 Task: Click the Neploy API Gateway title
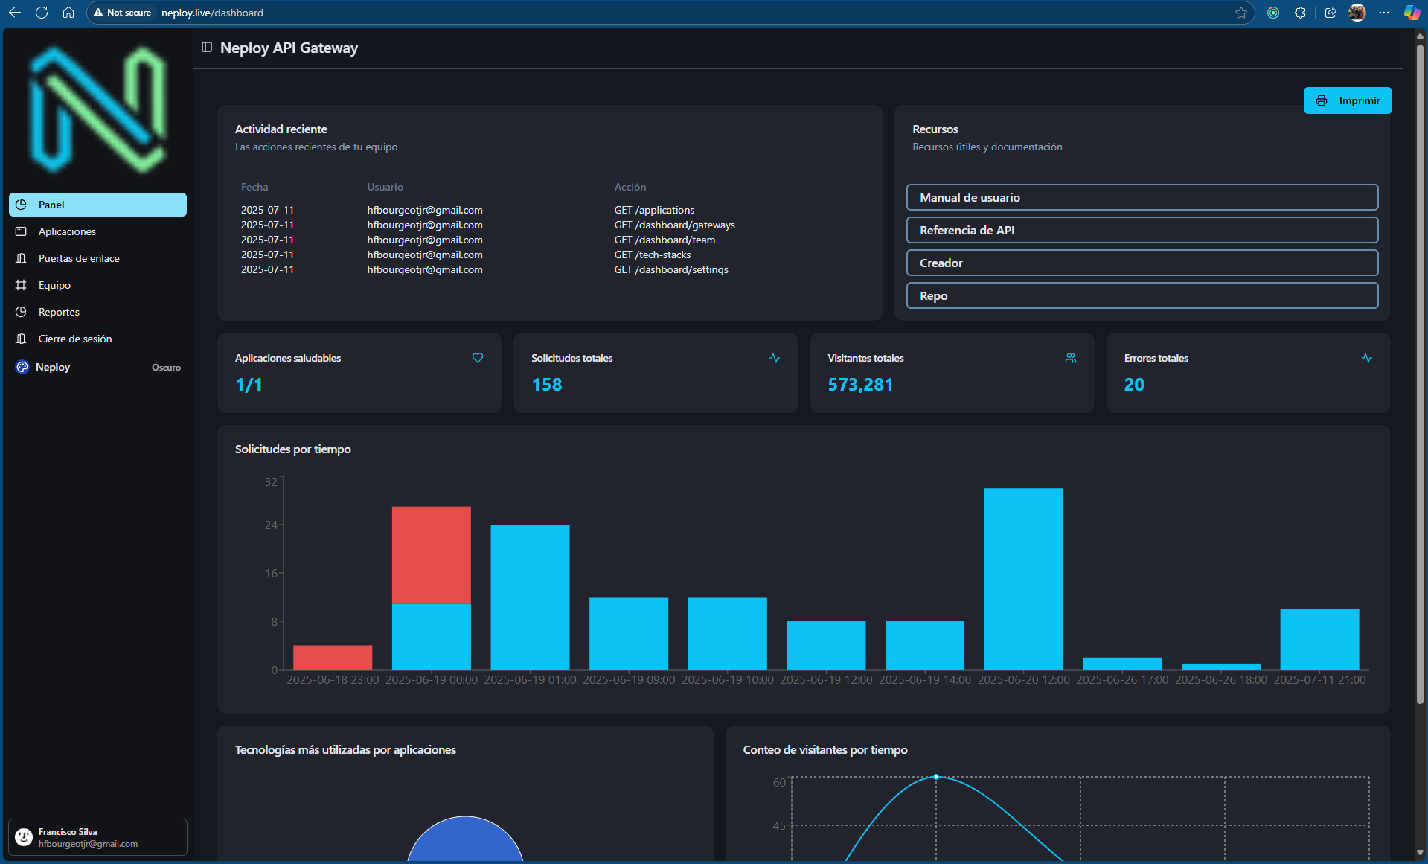tap(289, 48)
